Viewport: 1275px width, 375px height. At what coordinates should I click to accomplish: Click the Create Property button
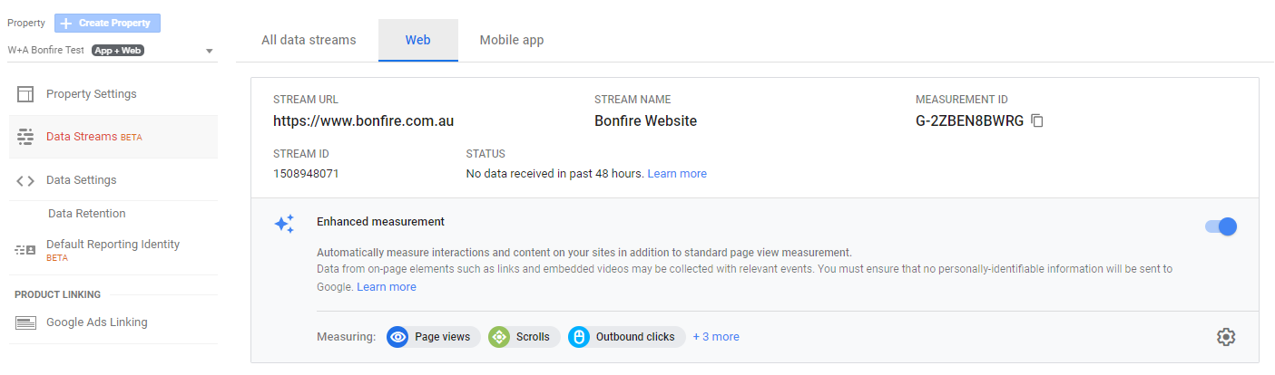pos(108,23)
